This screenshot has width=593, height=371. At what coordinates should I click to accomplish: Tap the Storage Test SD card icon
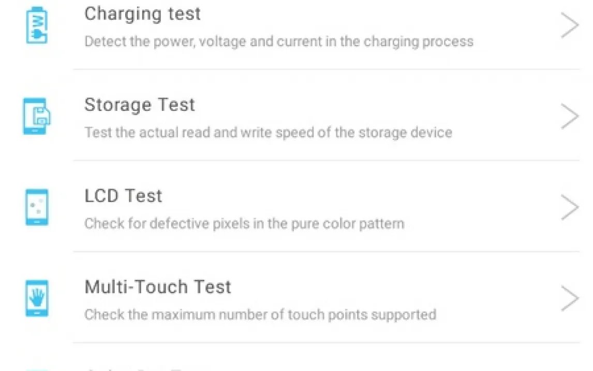click(37, 117)
